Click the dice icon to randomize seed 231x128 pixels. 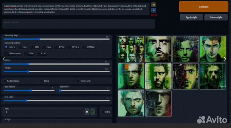click(87, 112)
